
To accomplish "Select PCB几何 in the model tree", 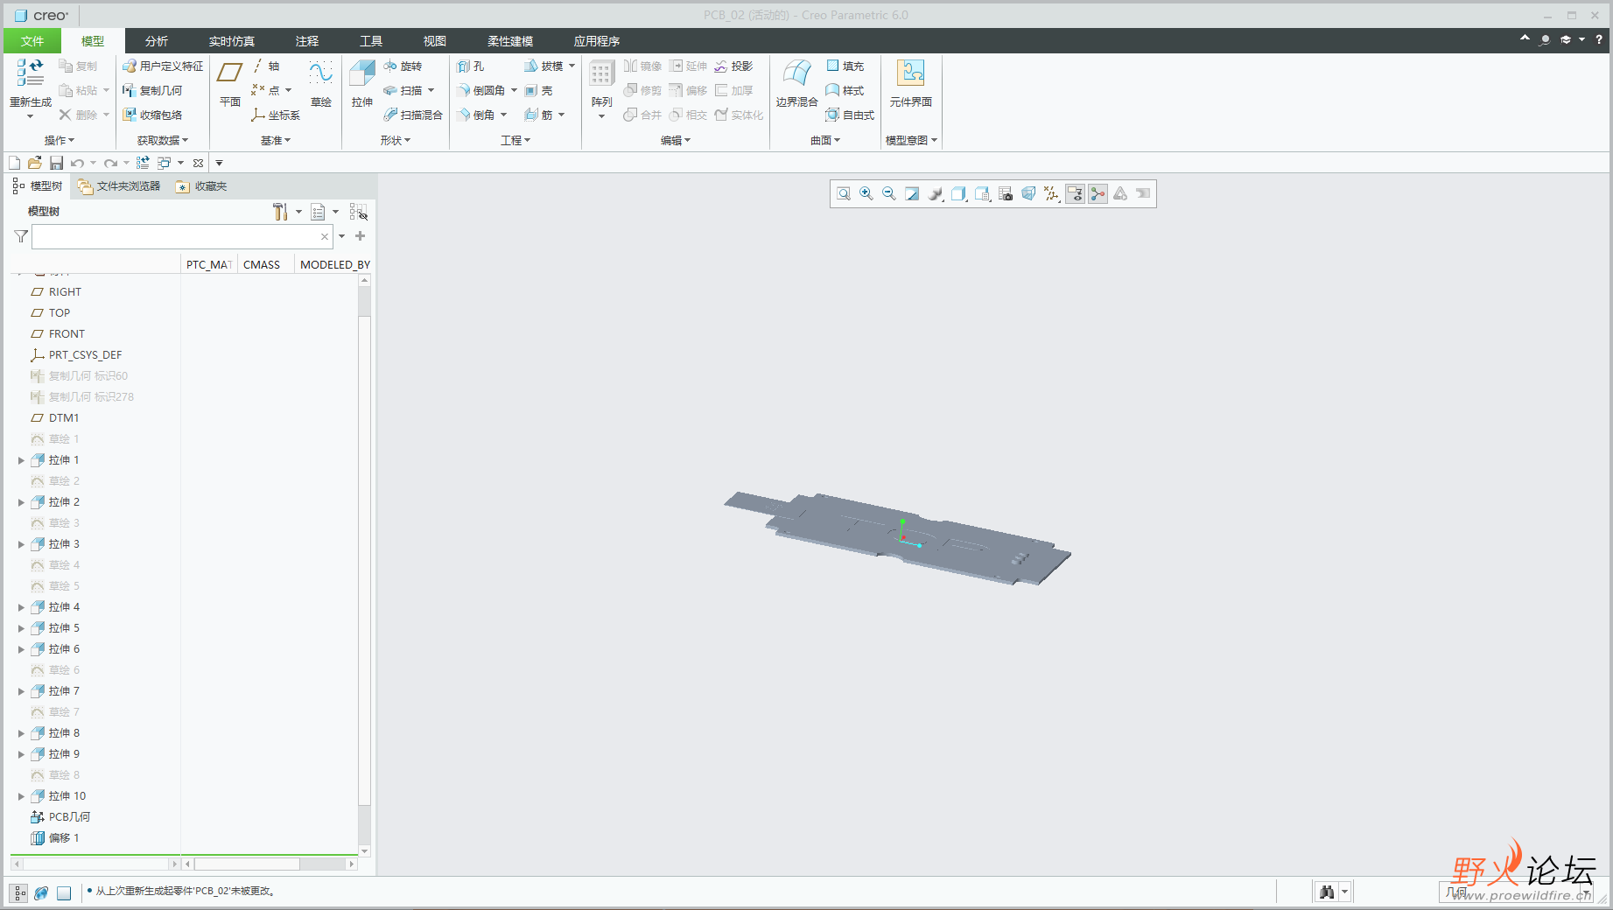I will [x=60, y=817].
